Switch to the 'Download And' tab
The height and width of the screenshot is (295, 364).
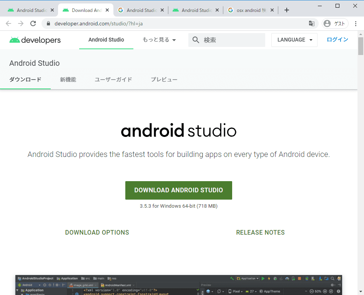click(x=86, y=10)
